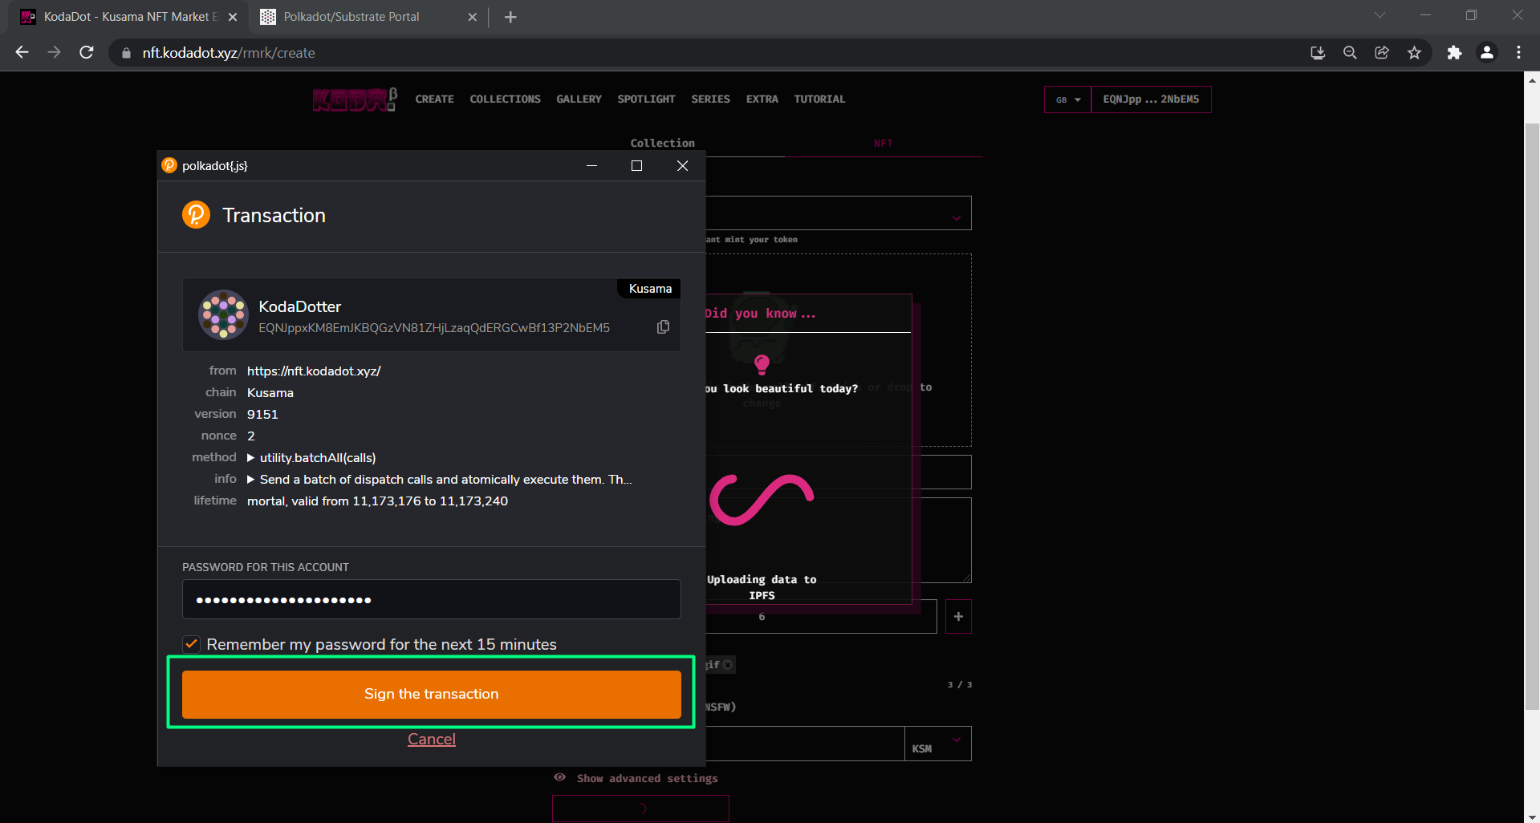
Task: Click the site lock icon
Action: 126,53
